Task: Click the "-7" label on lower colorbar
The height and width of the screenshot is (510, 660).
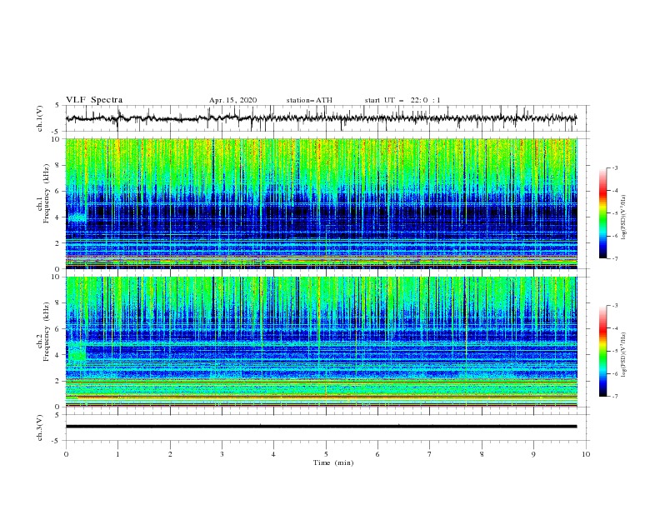Action: coord(615,397)
